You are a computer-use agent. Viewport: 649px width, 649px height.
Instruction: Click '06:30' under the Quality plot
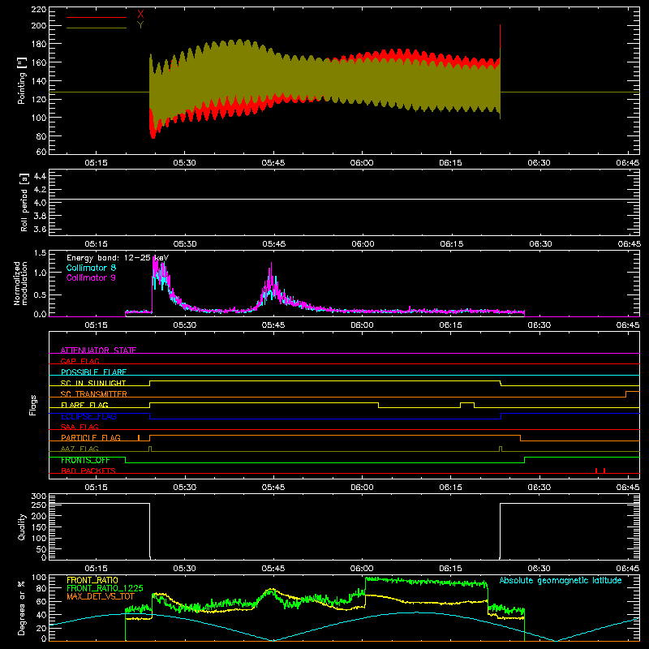(x=539, y=569)
